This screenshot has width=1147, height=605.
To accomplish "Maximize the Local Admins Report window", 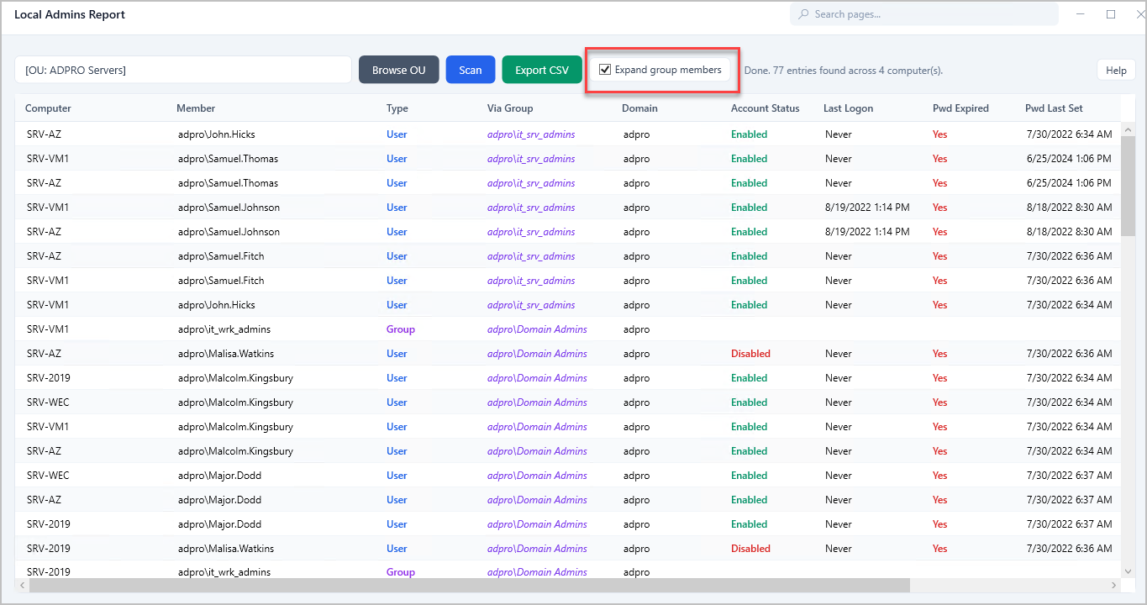I will [1110, 14].
